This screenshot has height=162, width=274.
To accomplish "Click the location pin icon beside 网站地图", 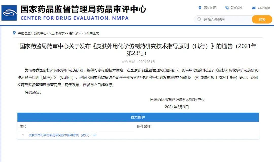I will [x=200, y=8].
